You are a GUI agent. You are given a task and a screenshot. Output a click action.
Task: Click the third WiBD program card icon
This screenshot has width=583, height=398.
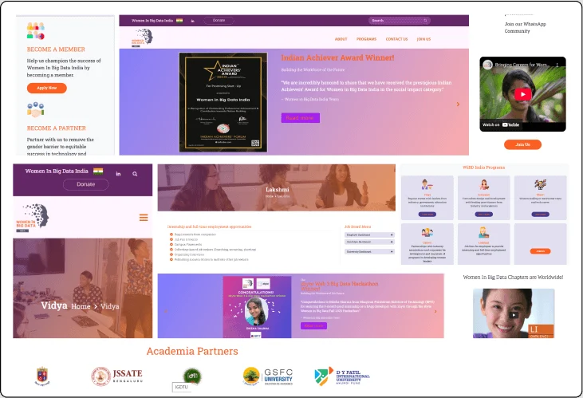tap(540, 184)
